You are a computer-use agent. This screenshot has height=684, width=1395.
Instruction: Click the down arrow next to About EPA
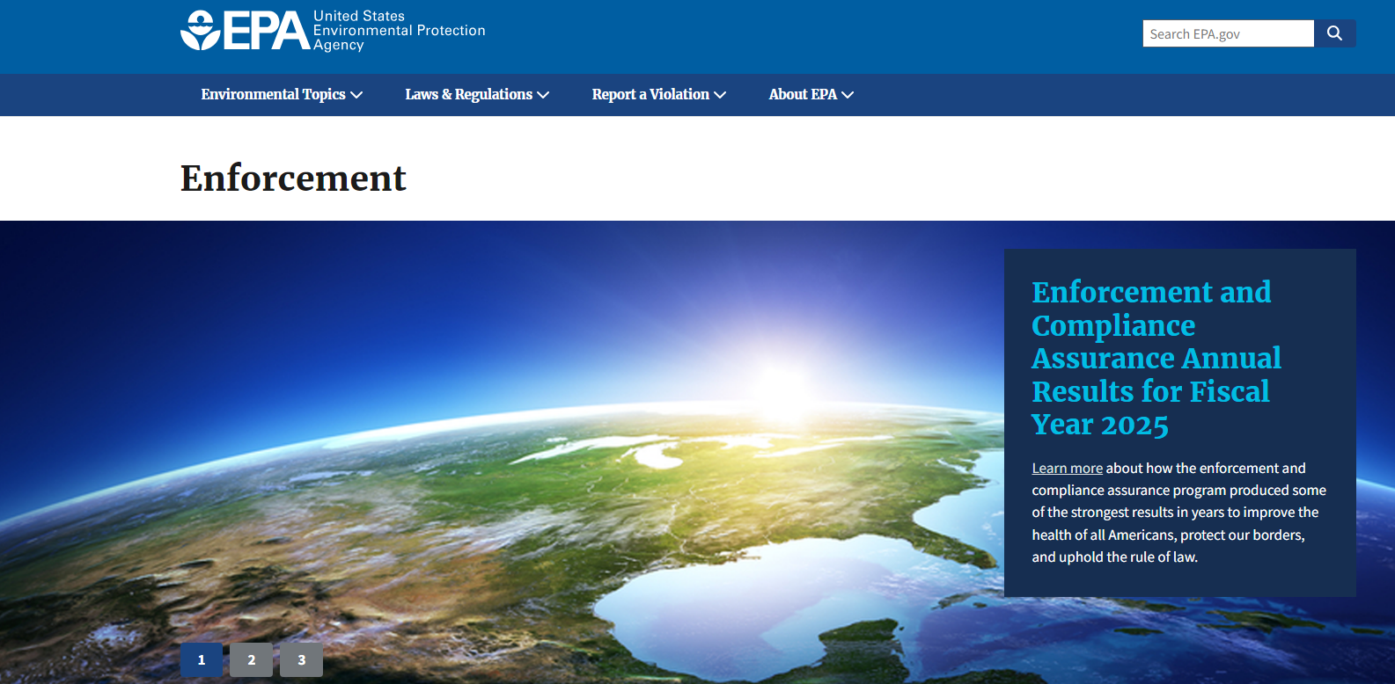(x=848, y=95)
